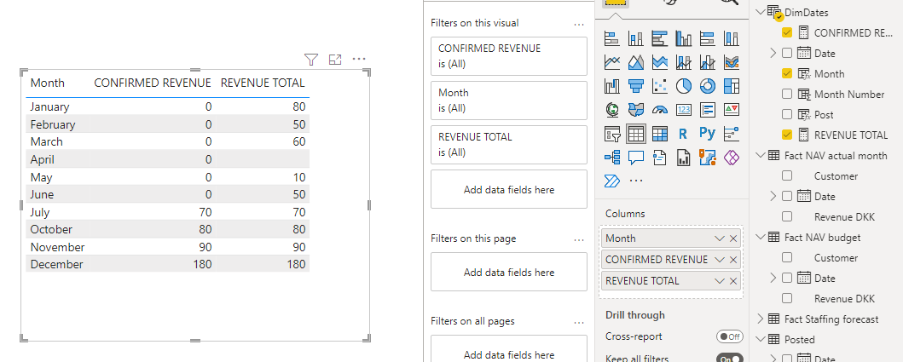903x362 pixels.
Task: Check Customer under Fact NAV actual month
Action: 787,175
